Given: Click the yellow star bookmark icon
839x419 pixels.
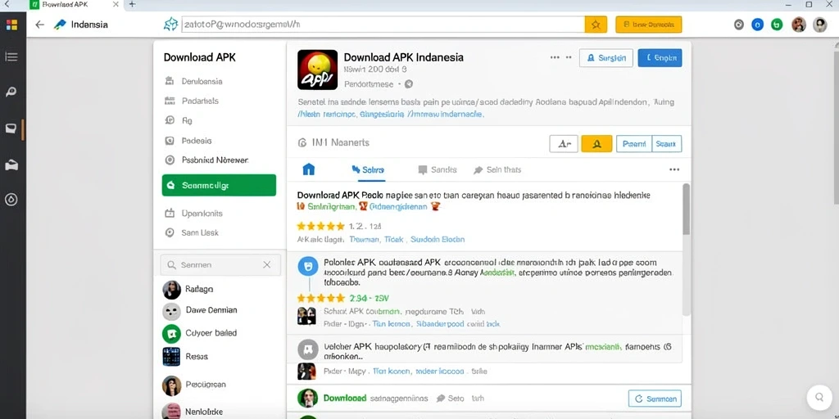Looking at the screenshot, I should 596,25.
